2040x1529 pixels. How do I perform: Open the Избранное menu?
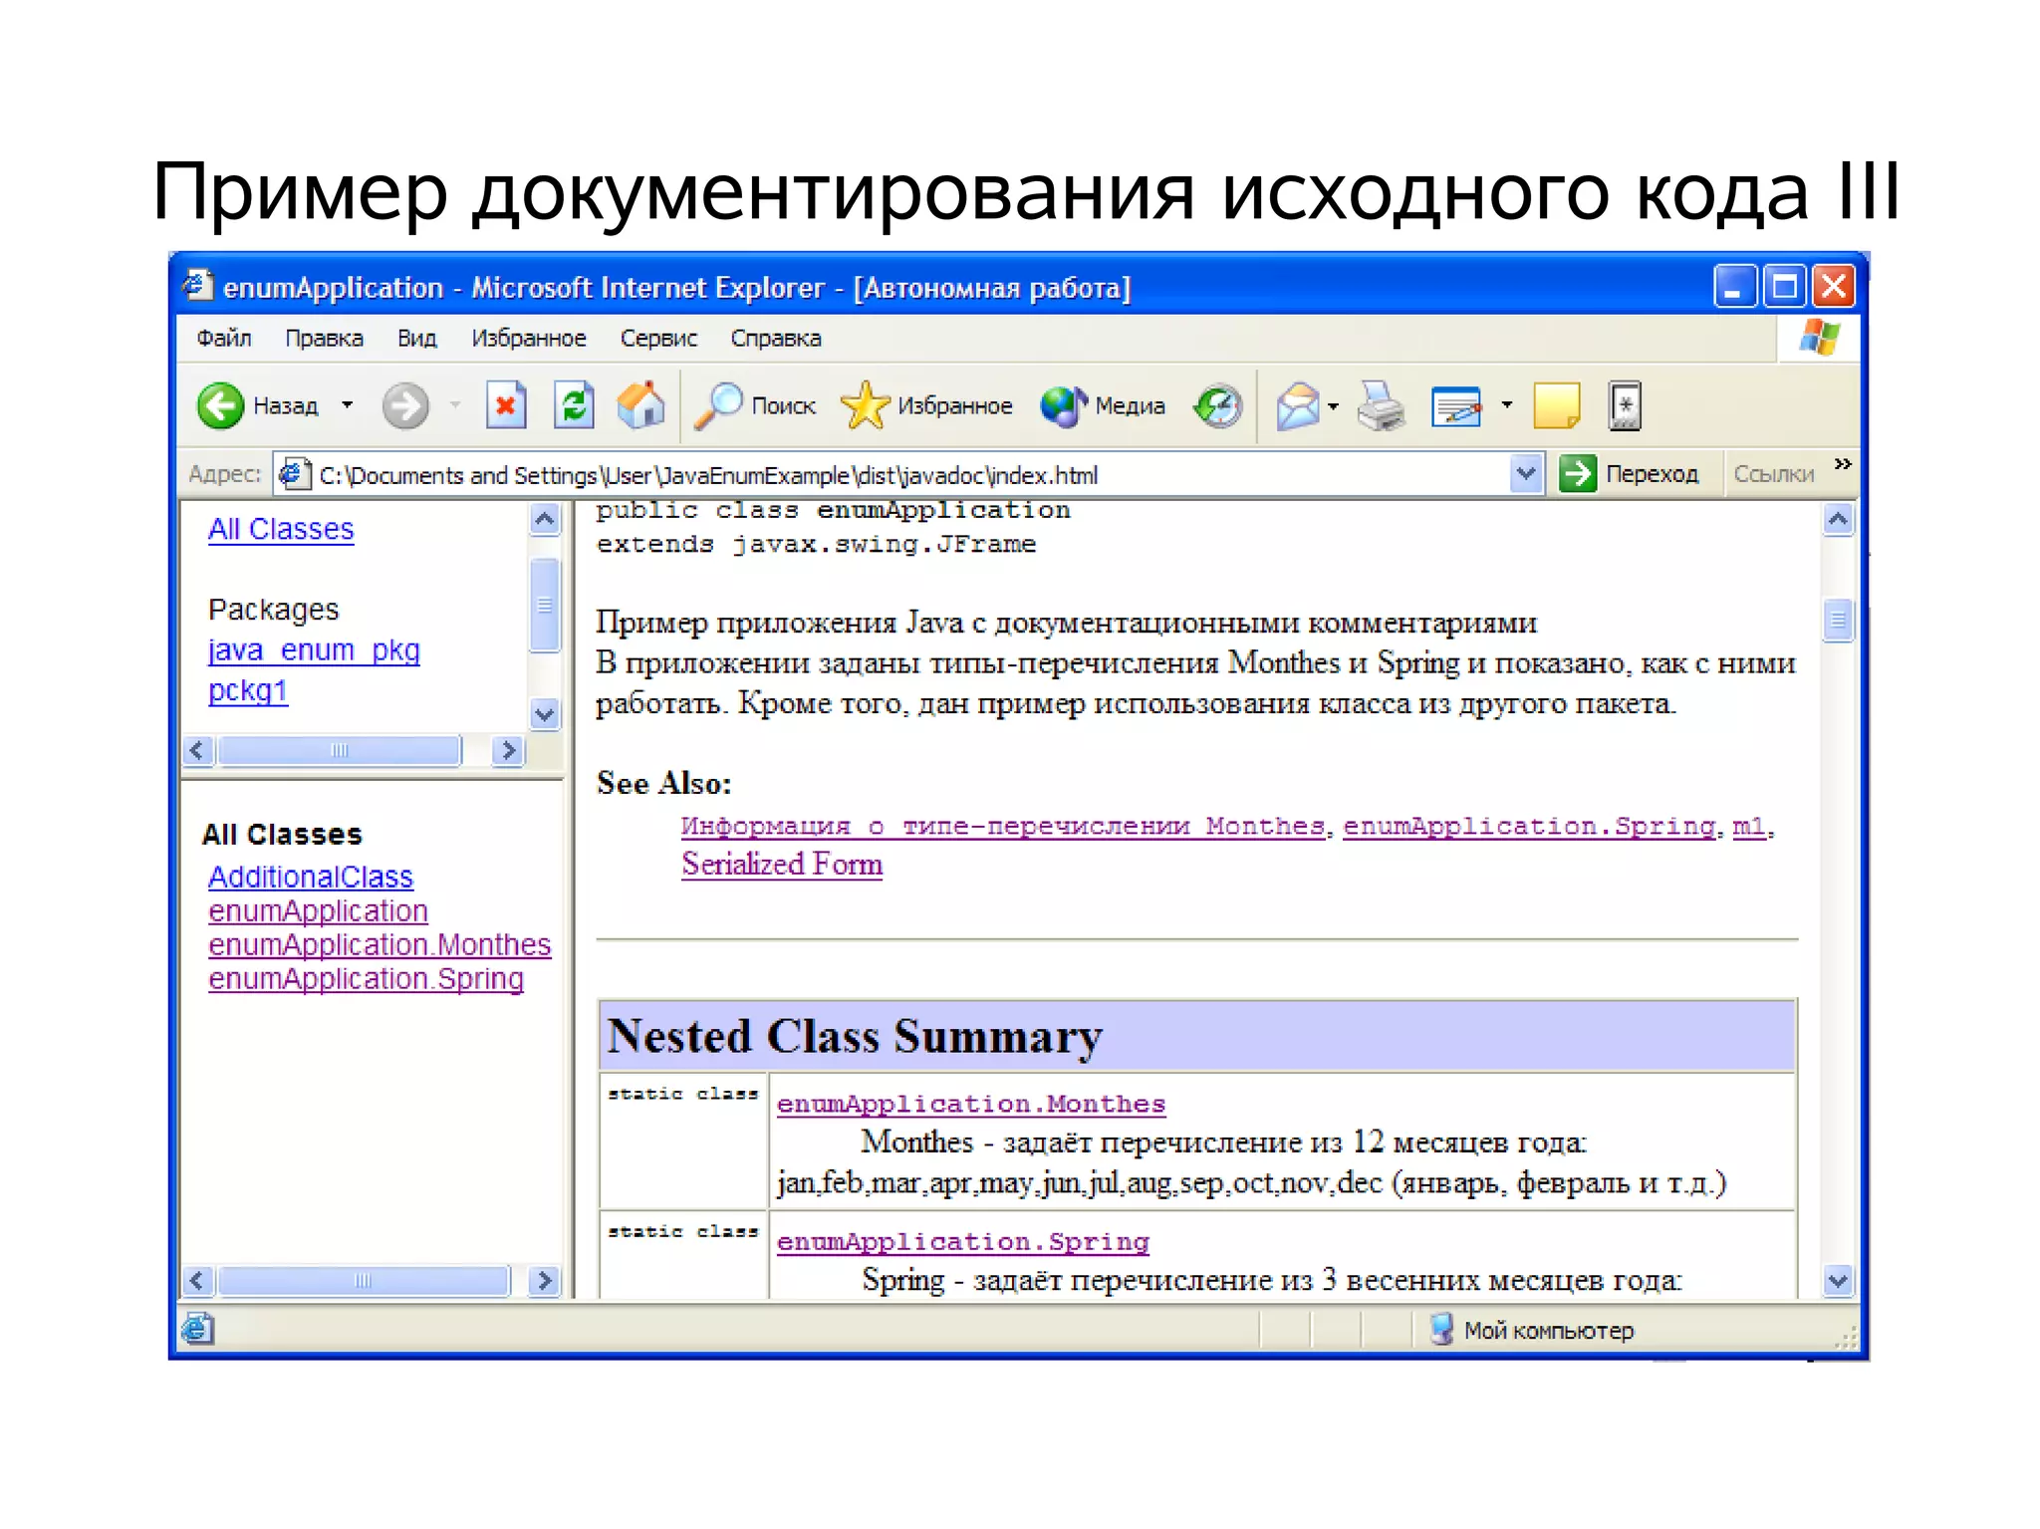pyautogui.click(x=529, y=339)
